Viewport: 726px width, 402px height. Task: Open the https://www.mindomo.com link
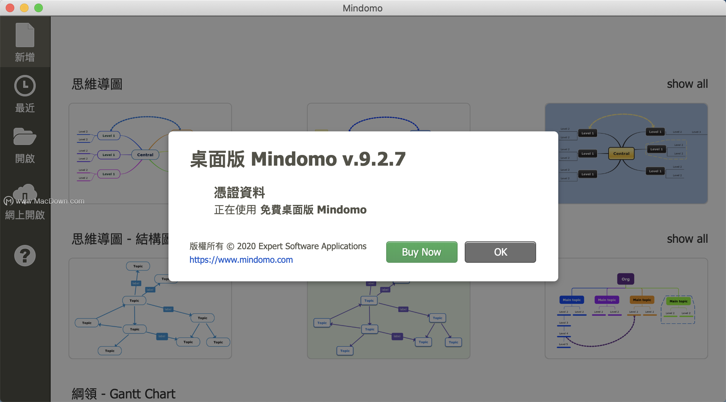(241, 260)
